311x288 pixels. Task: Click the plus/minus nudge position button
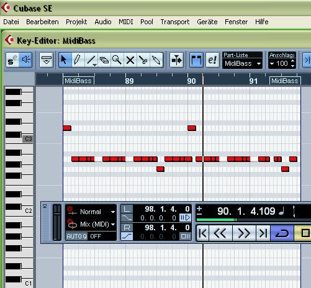[x=199, y=210]
